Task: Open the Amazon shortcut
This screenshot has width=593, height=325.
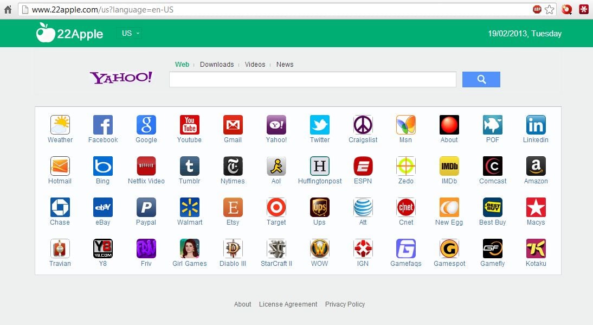Action: pyautogui.click(x=536, y=166)
